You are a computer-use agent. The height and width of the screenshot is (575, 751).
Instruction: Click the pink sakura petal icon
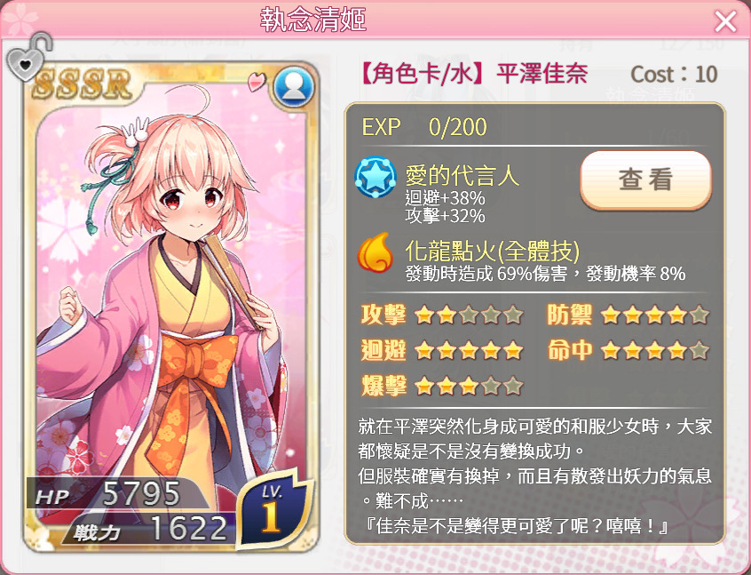257,82
